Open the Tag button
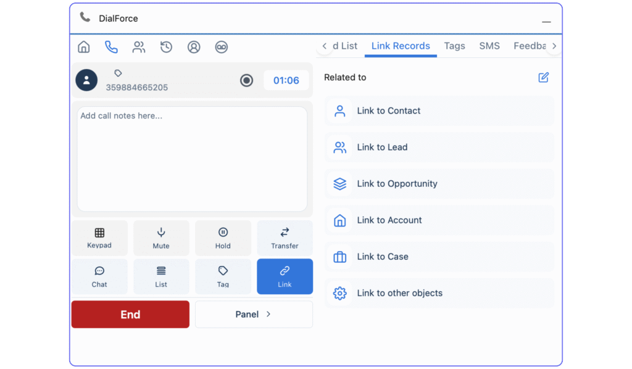The image size is (632, 369). [223, 276]
